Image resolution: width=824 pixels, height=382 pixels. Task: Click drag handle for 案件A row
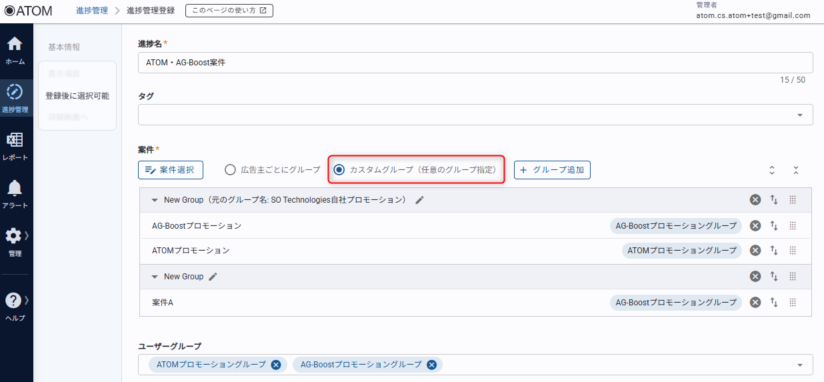tap(793, 303)
